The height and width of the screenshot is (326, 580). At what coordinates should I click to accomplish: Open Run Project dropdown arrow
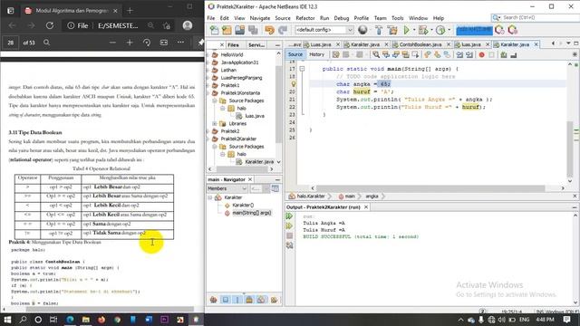(x=414, y=30)
